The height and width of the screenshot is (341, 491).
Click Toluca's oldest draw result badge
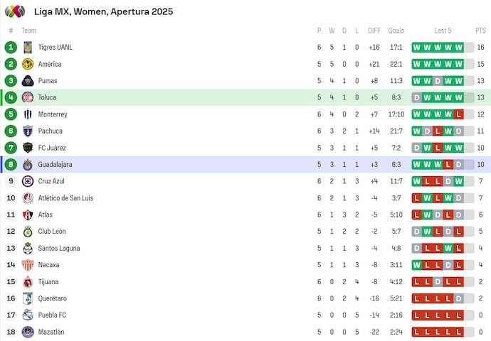pyautogui.click(x=417, y=97)
